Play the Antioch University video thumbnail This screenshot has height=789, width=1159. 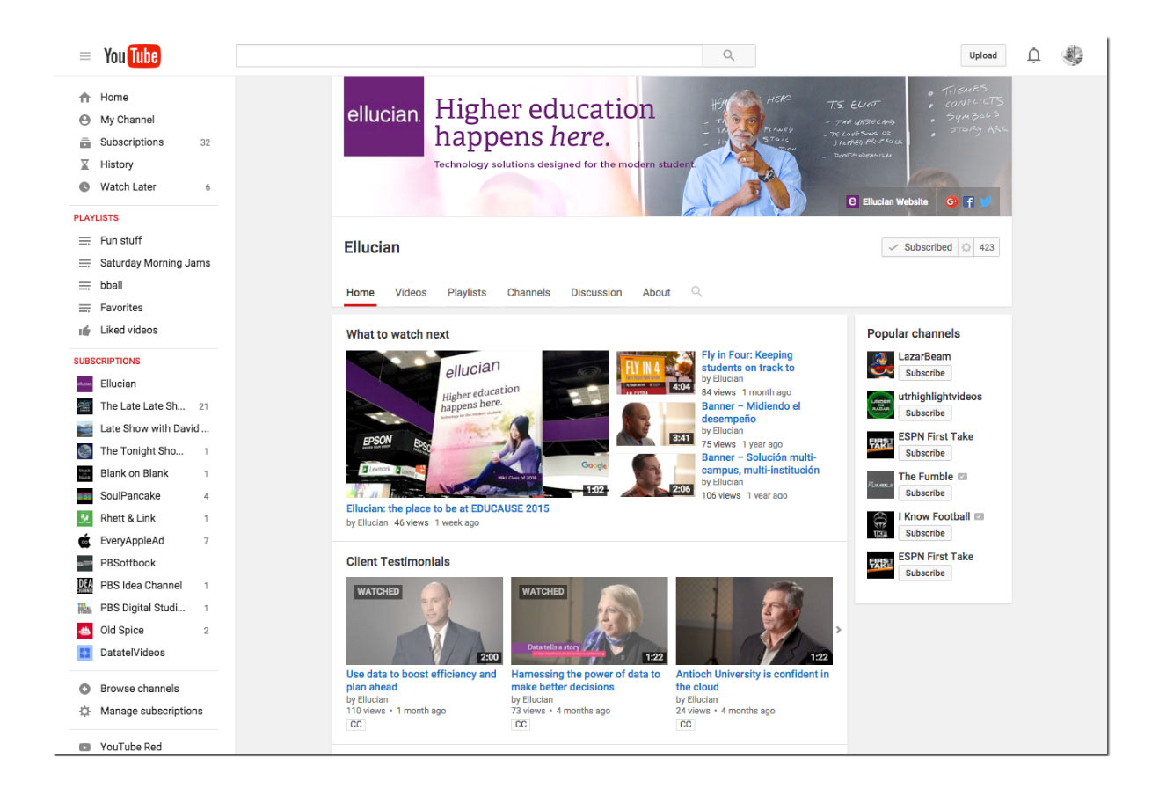point(754,620)
